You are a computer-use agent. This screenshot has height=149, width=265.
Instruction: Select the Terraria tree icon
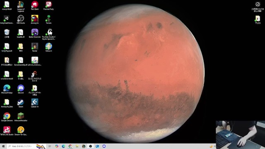(x=49, y=19)
